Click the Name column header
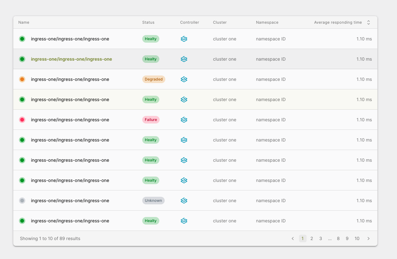Viewport: 397px width, 259px height. 24,22
